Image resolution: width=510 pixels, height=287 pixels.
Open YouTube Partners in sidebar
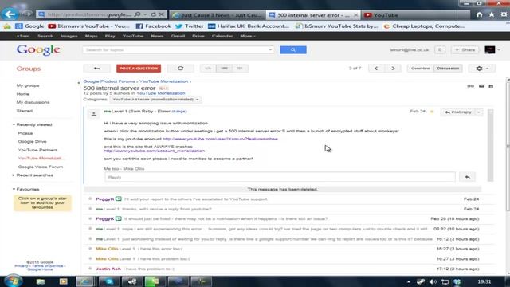click(x=37, y=150)
